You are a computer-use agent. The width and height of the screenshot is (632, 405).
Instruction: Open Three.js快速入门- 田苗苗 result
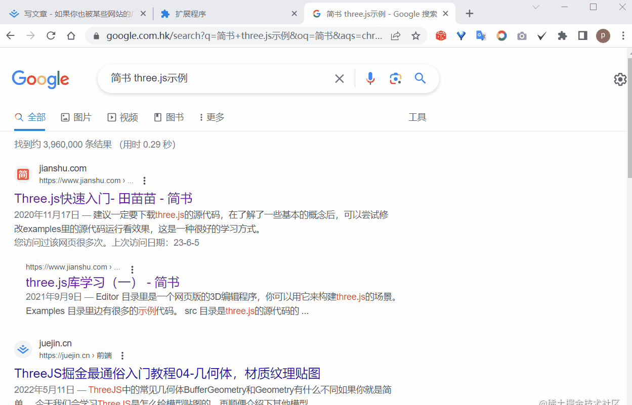103,198
